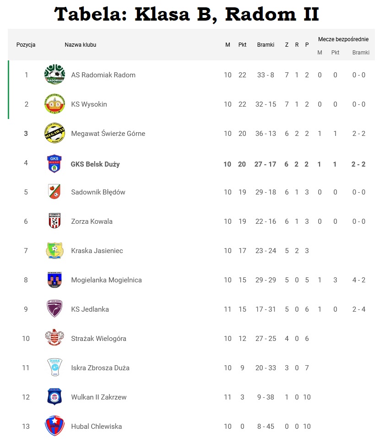The image size is (385, 443).
Task: Click the Hubal Chlewiska club logo
Action: 54,426
